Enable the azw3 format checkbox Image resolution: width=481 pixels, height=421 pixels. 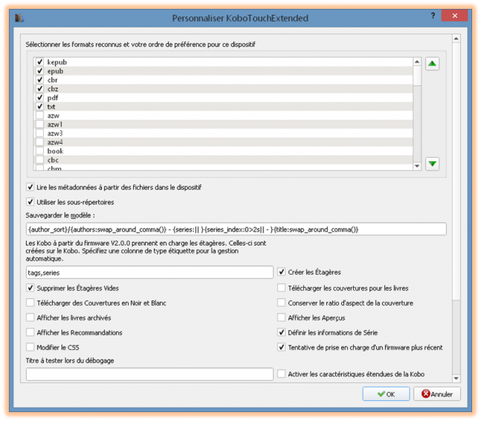pos(39,133)
